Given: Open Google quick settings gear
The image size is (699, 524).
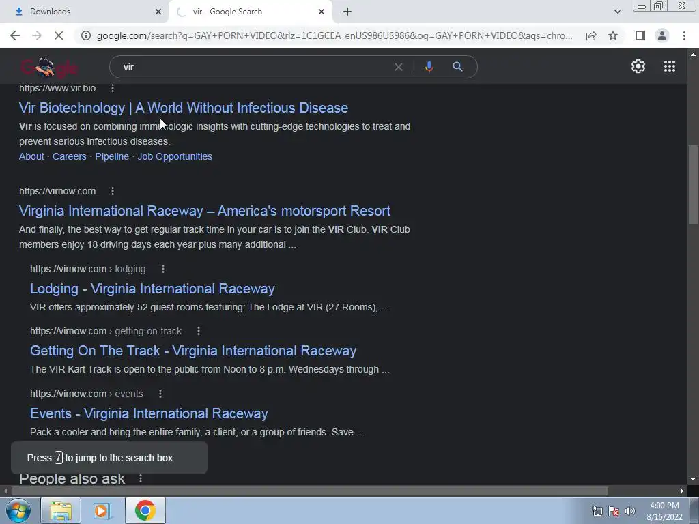Looking at the screenshot, I should click(x=638, y=66).
